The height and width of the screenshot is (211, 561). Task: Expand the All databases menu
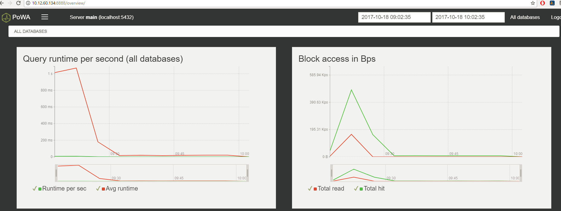pyautogui.click(x=525, y=17)
